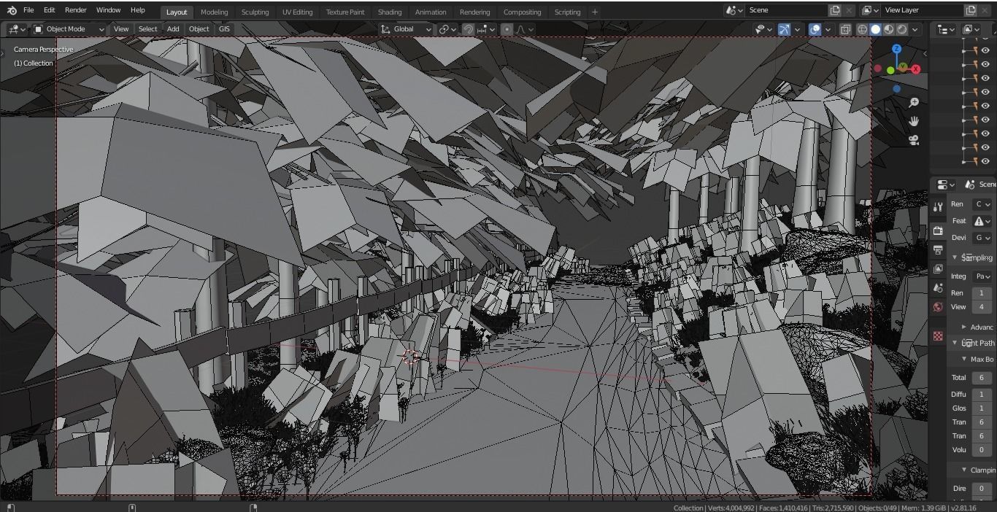Open the render Device dropdown

pos(982,238)
